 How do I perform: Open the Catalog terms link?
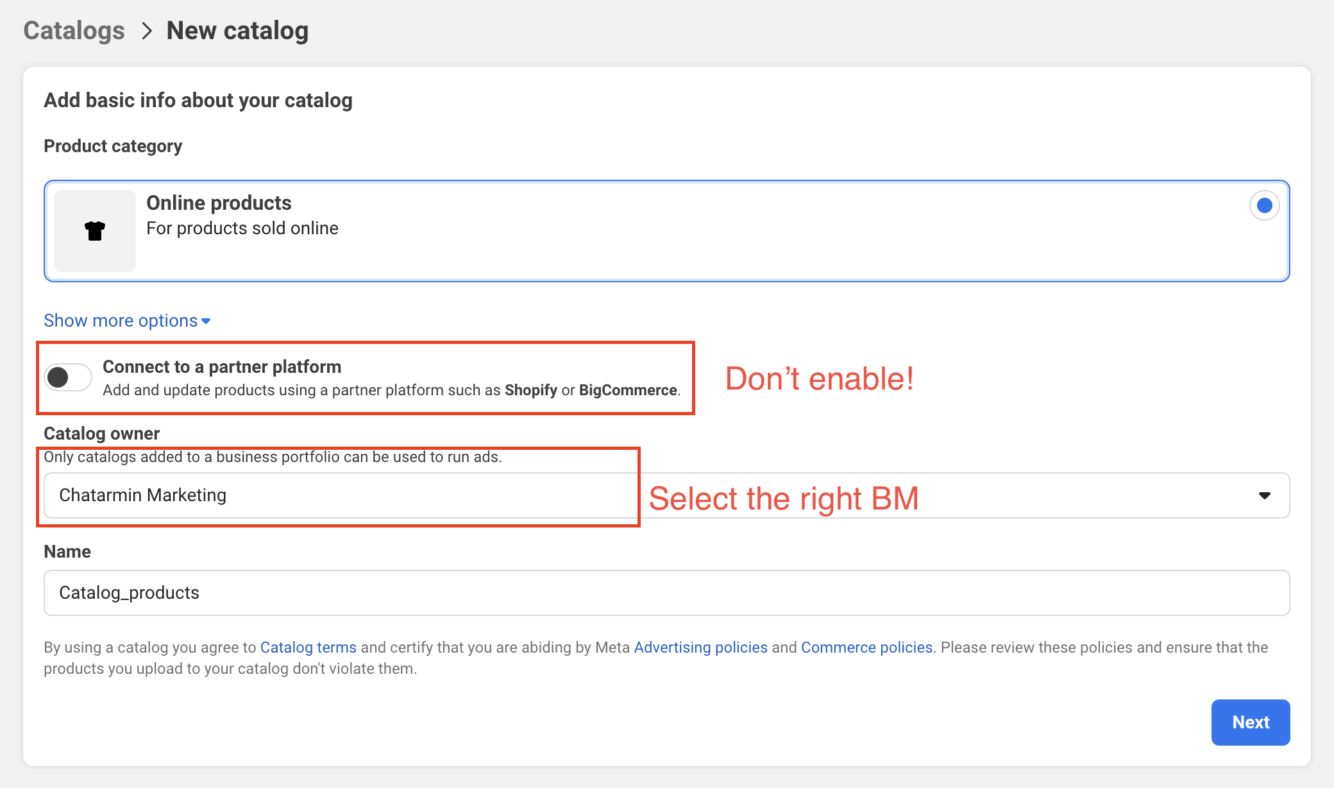308,647
